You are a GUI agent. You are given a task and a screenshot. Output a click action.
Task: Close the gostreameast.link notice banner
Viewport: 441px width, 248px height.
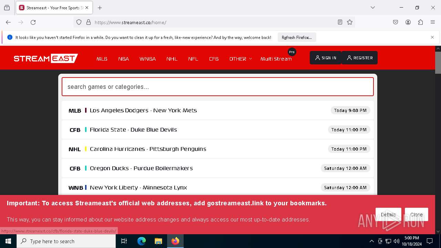(416, 215)
